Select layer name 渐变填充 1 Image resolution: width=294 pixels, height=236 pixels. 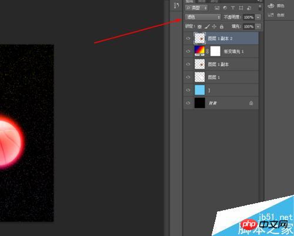233,51
